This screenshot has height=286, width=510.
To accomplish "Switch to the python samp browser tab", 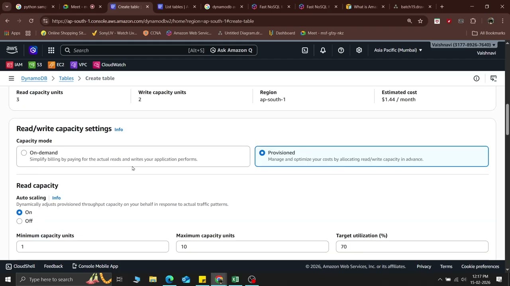I will (35, 7).
